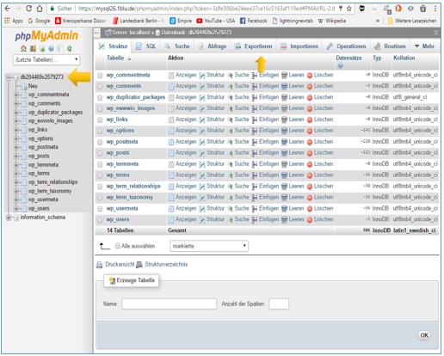Click the OK button
The image size is (444, 356).
[x=424, y=335]
